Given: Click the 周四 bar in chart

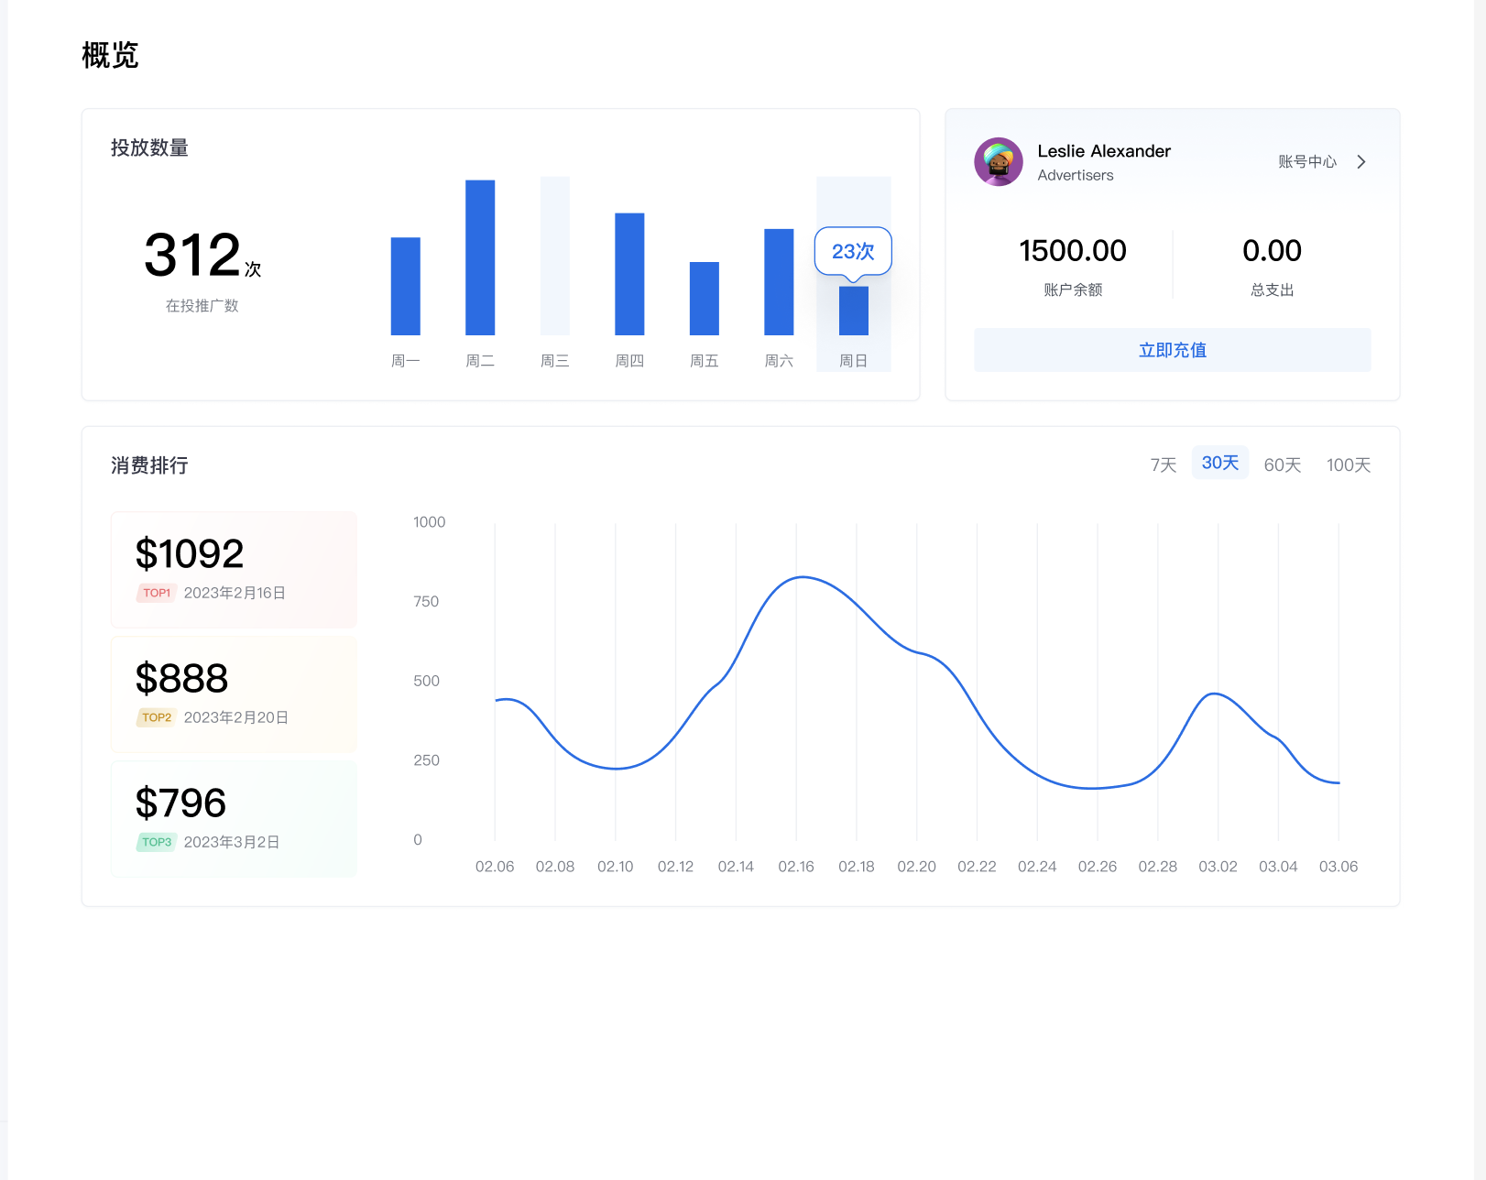Looking at the screenshot, I should [629, 274].
